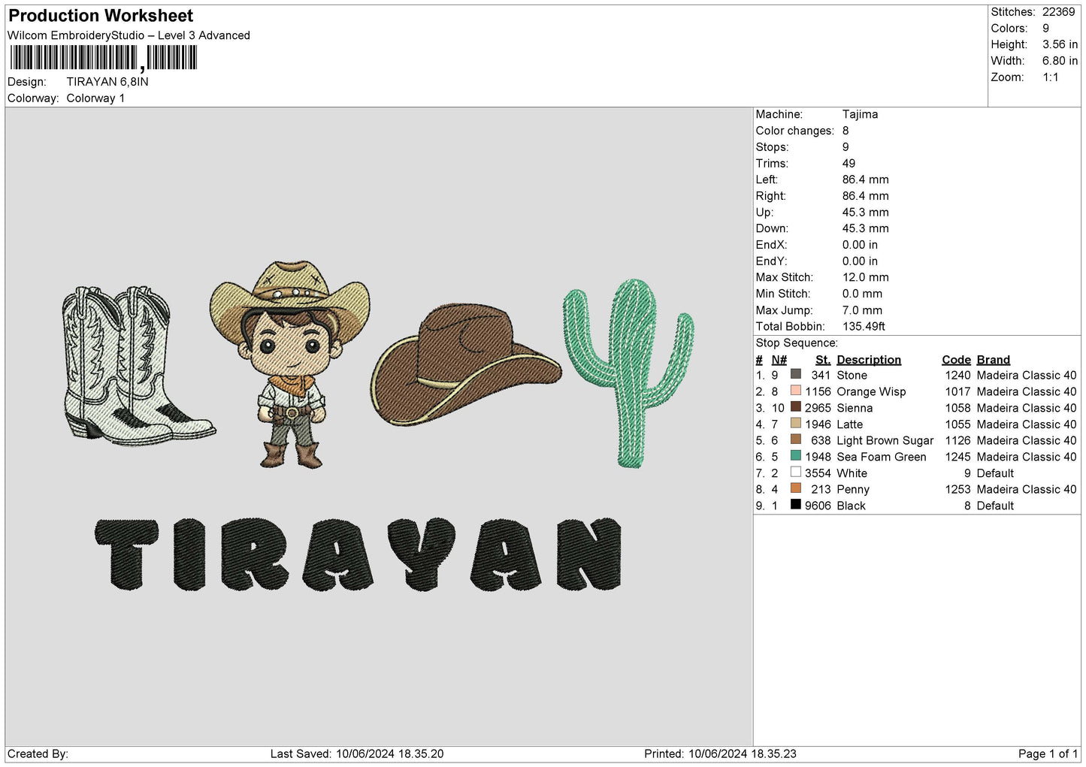Click the stitch count 9606 in Black row
Screen dimensions: 1086x767
click(818, 506)
